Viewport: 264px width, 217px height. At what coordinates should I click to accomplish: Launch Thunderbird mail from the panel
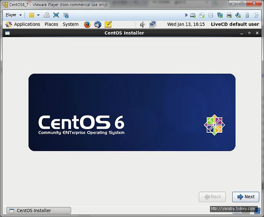pos(98,25)
